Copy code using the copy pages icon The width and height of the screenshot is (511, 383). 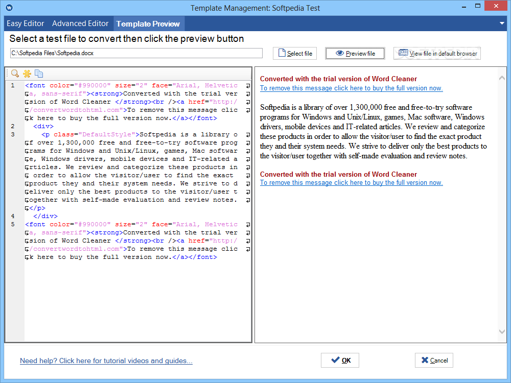click(x=39, y=74)
